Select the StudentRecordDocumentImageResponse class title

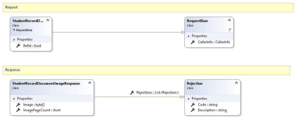(x=46, y=83)
